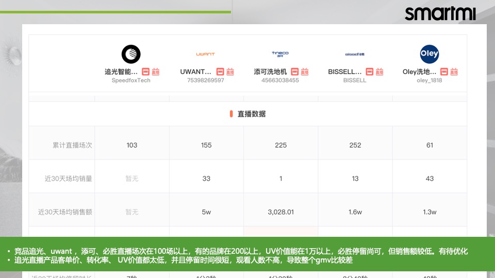495x278 pixels.
Task: Click the 155 cell for UWANT
Action: pos(206,145)
